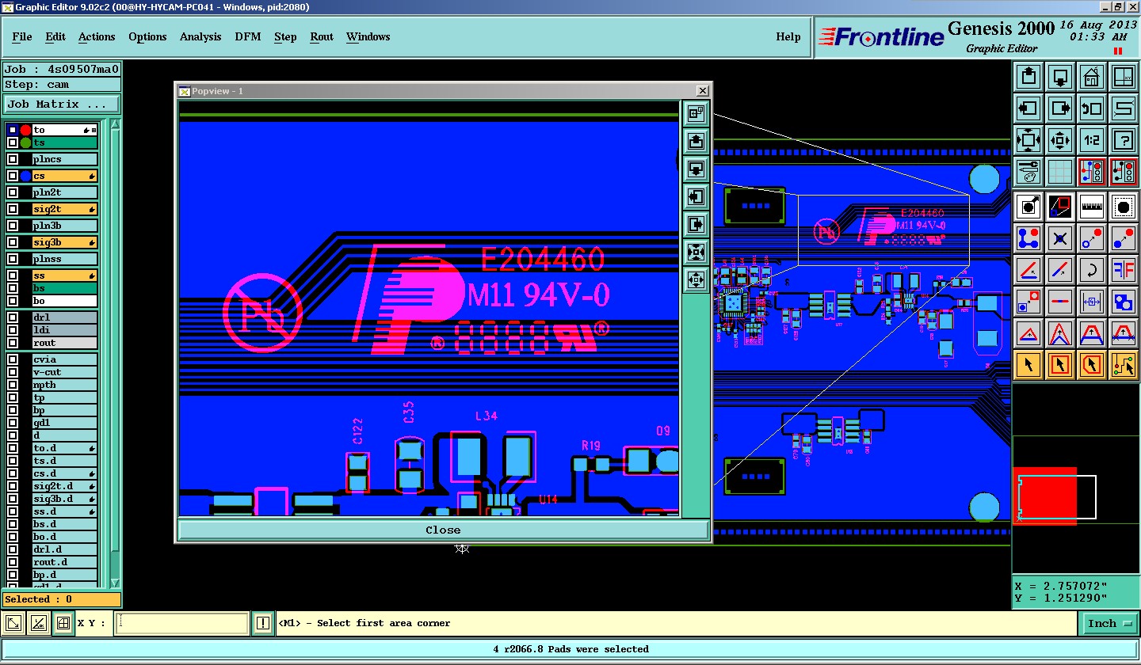Open the Rout menu

(322, 37)
